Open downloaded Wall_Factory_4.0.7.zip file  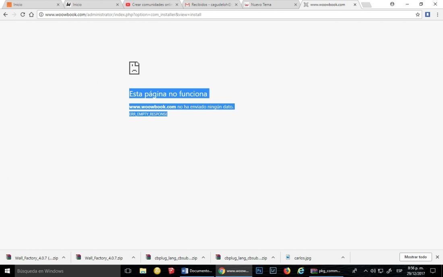click(100, 258)
